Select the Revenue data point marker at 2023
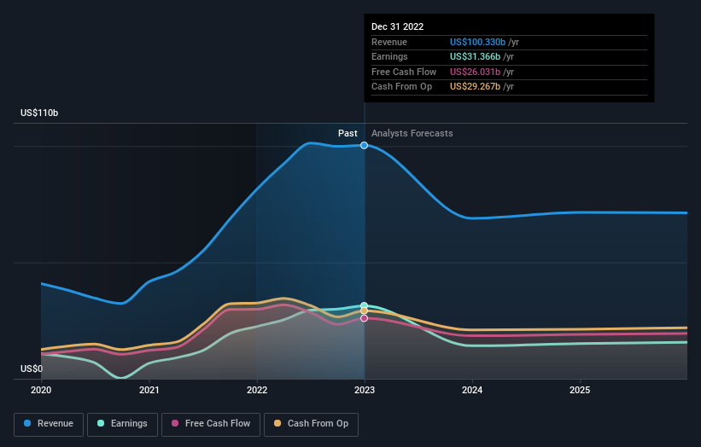The height and width of the screenshot is (447, 701). tap(365, 145)
